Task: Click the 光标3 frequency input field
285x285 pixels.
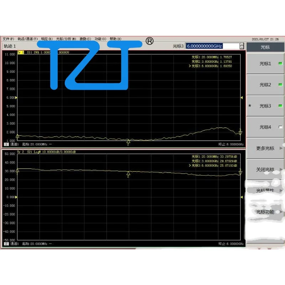Action: tap(212, 46)
